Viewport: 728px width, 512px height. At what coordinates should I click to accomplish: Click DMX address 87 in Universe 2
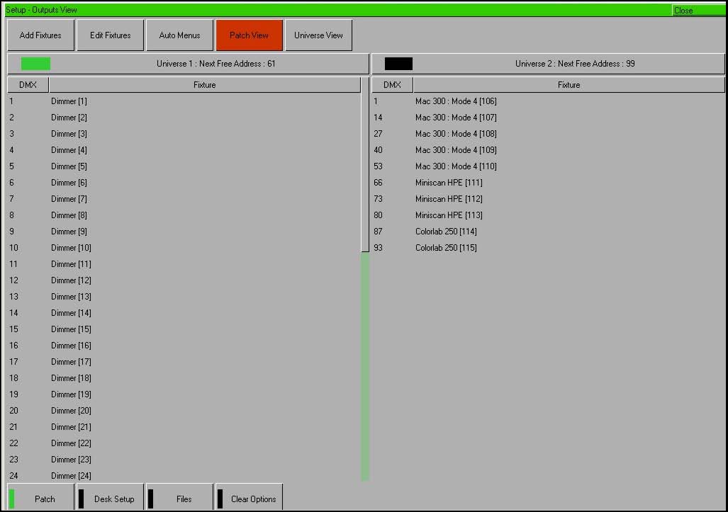(378, 231)
